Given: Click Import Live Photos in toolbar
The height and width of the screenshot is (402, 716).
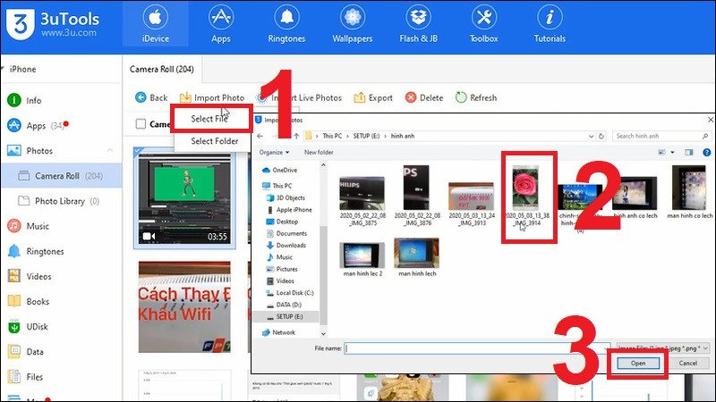Looking at the screenshot, I should tap(299, 97).
